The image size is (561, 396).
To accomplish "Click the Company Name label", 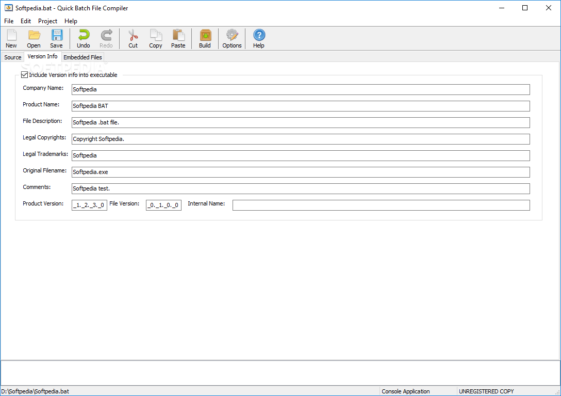I will [x=43, y=88].
